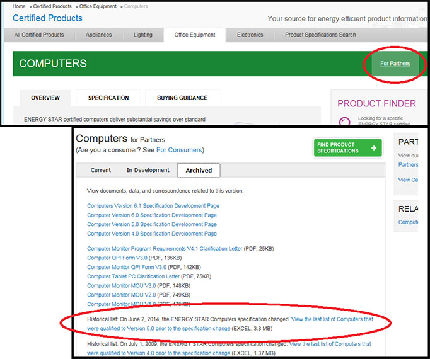The image size is (430, 359).
Task: Open the Office Equipment breadcrumb link
Action: point(98,6)
